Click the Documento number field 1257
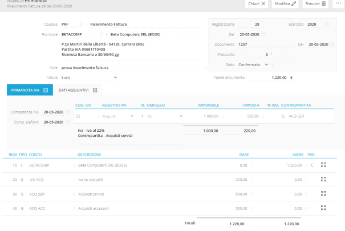345x231 pixels. 266,44
